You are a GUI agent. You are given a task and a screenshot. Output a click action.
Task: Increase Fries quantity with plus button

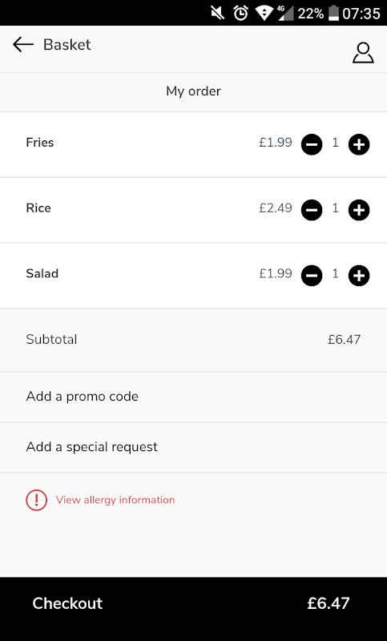coord(359,145)
